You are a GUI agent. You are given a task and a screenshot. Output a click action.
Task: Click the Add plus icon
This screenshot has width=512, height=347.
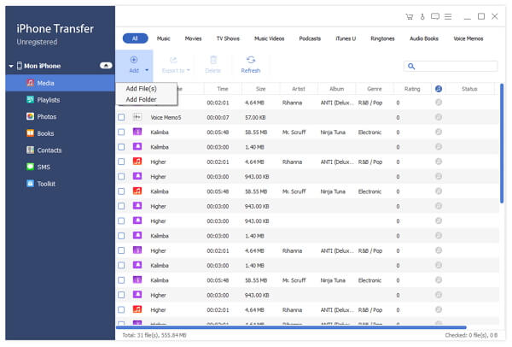134,60
